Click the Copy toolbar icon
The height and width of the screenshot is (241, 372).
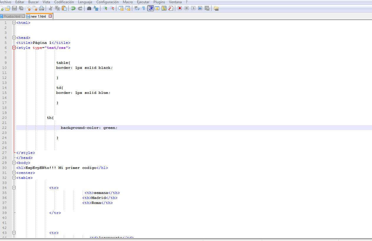[57, 8]
